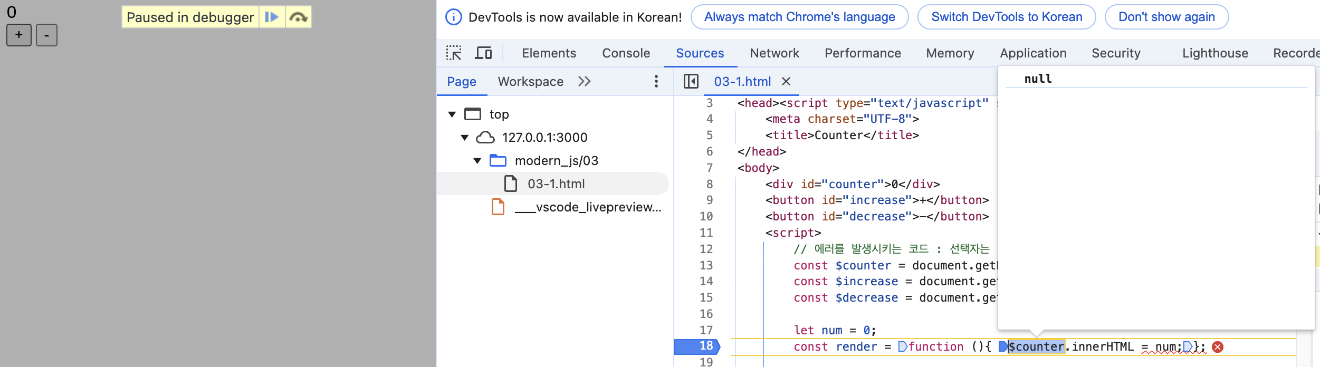1320x367 pixels.
Task: Click the div id="counter" code line
Action: 853,184
